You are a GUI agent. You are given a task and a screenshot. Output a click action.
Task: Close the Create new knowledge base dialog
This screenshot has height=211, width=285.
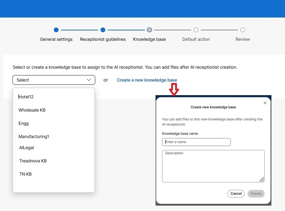tap(265, 103)
